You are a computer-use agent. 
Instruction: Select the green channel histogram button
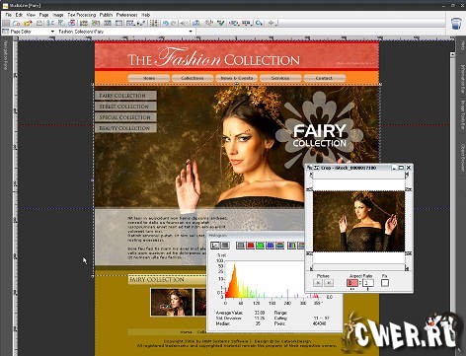click(x=260, y=246)
